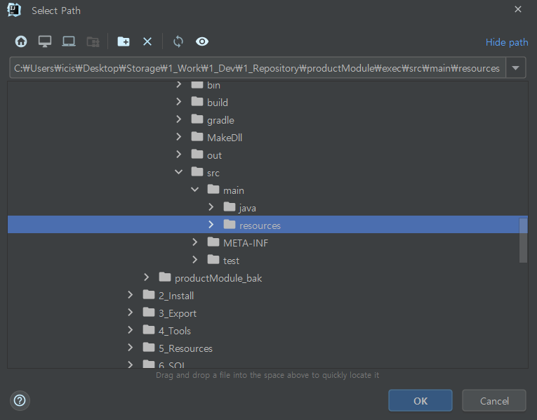Screen dimensions: 537x420
Task: Confirm selection with OK button
Action: [x=420, y=400]
